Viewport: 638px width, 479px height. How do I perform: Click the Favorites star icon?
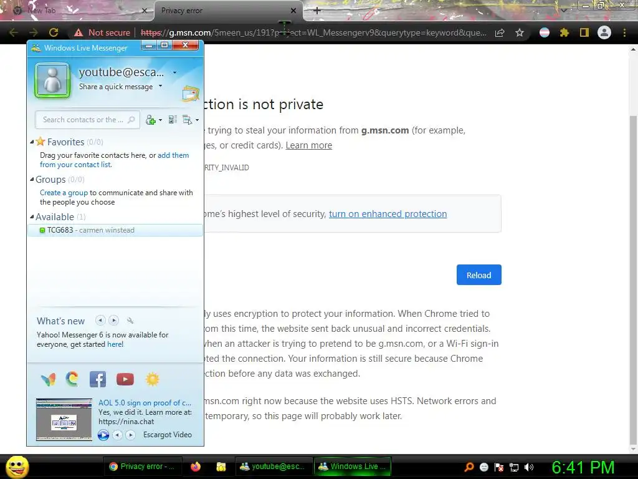click(40, 142)
